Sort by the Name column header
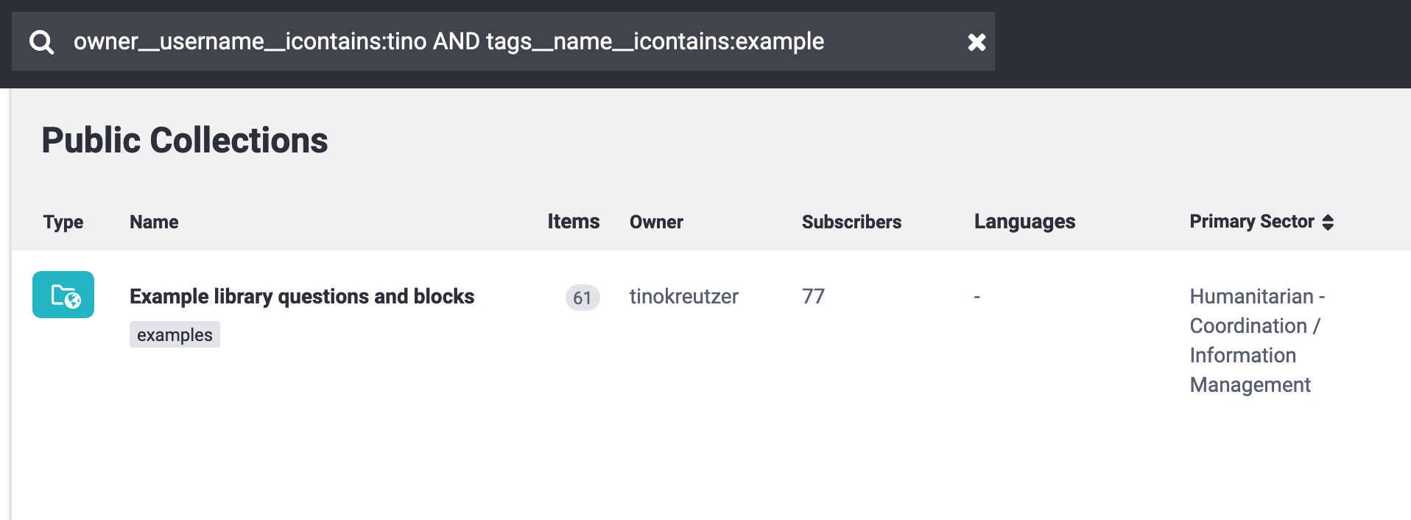The width and height of the screenshot is (1411, 520). click(154, 222)
